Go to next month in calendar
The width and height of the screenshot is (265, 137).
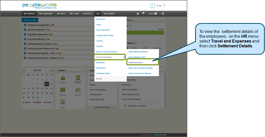[x=51, y=70]
